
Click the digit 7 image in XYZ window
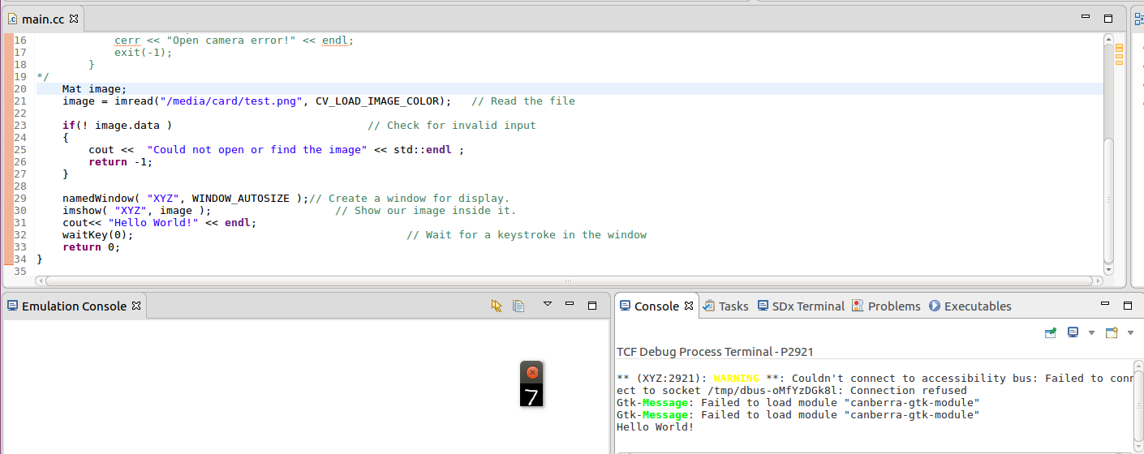(531, 396)
